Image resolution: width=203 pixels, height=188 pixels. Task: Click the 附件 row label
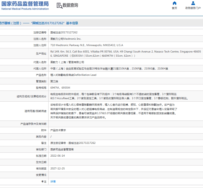tap(44, 130)
